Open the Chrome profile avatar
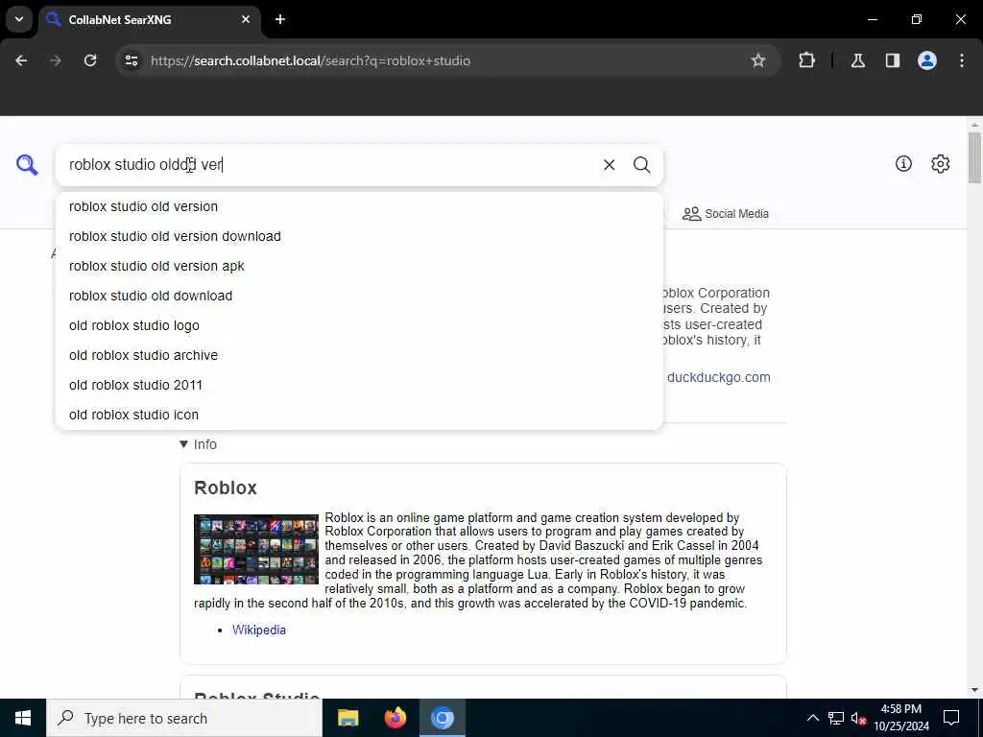This screenshot has height=737, width=983. coord(926,60)
